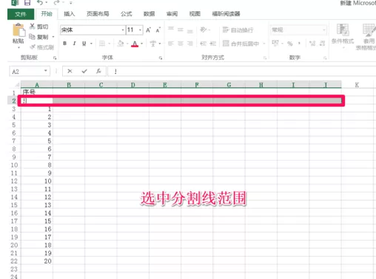Switch to the 插入 (Insert) tab
Image resolution: width=376 pixels, height=279 pixels.
click(x=70, y=14)
